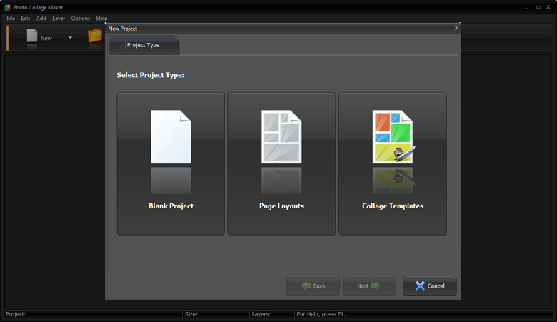
Task: Open the Edit menu
Action: 25,18
